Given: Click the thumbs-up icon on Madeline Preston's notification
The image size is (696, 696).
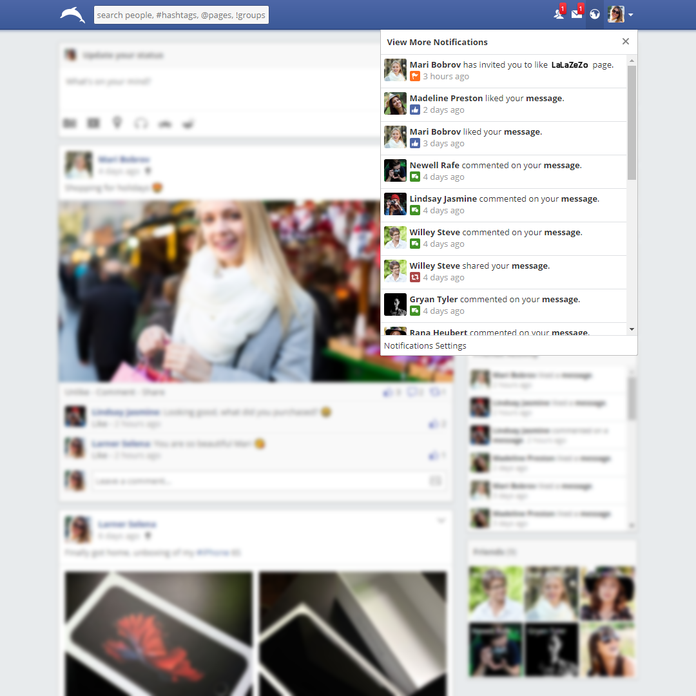Looking at the screenshot, I should [414, 110].
